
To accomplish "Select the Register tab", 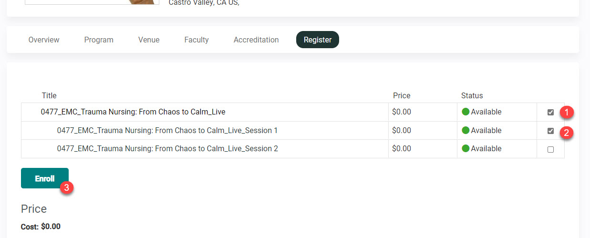I will click(318, 40).
